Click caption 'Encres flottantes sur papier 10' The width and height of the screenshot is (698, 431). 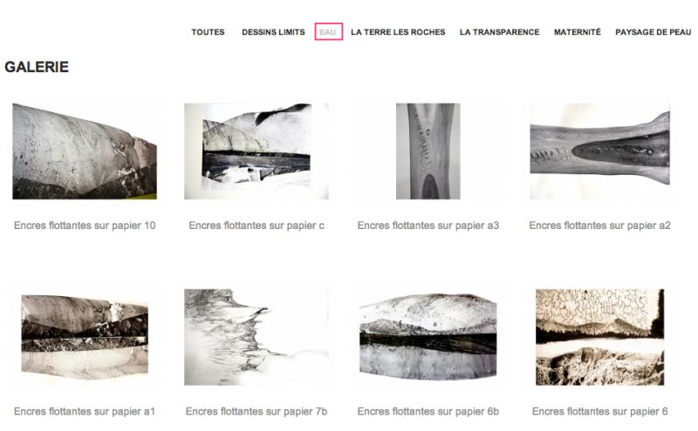pos(85,226)
